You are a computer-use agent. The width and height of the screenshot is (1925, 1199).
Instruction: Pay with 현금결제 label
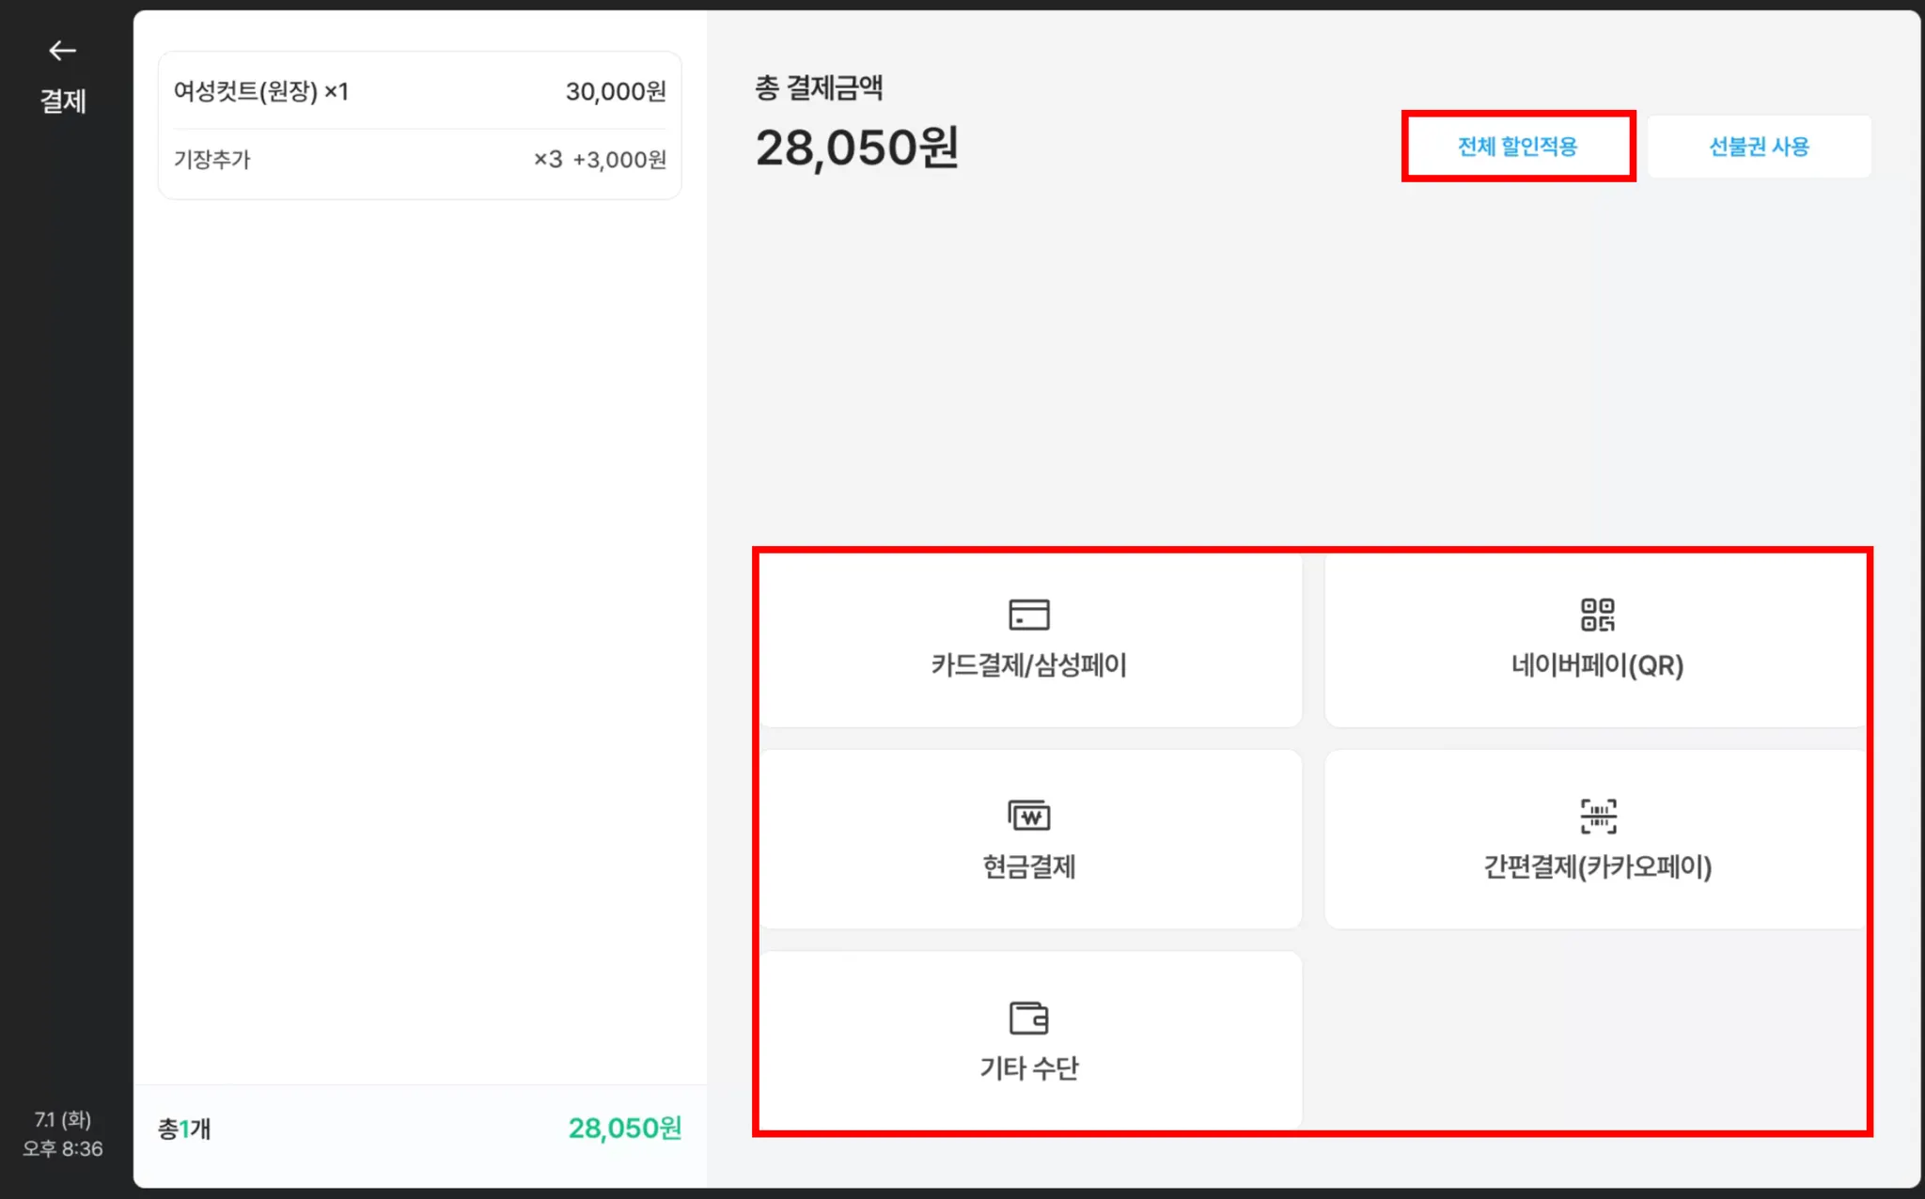tap(1028, 866)
